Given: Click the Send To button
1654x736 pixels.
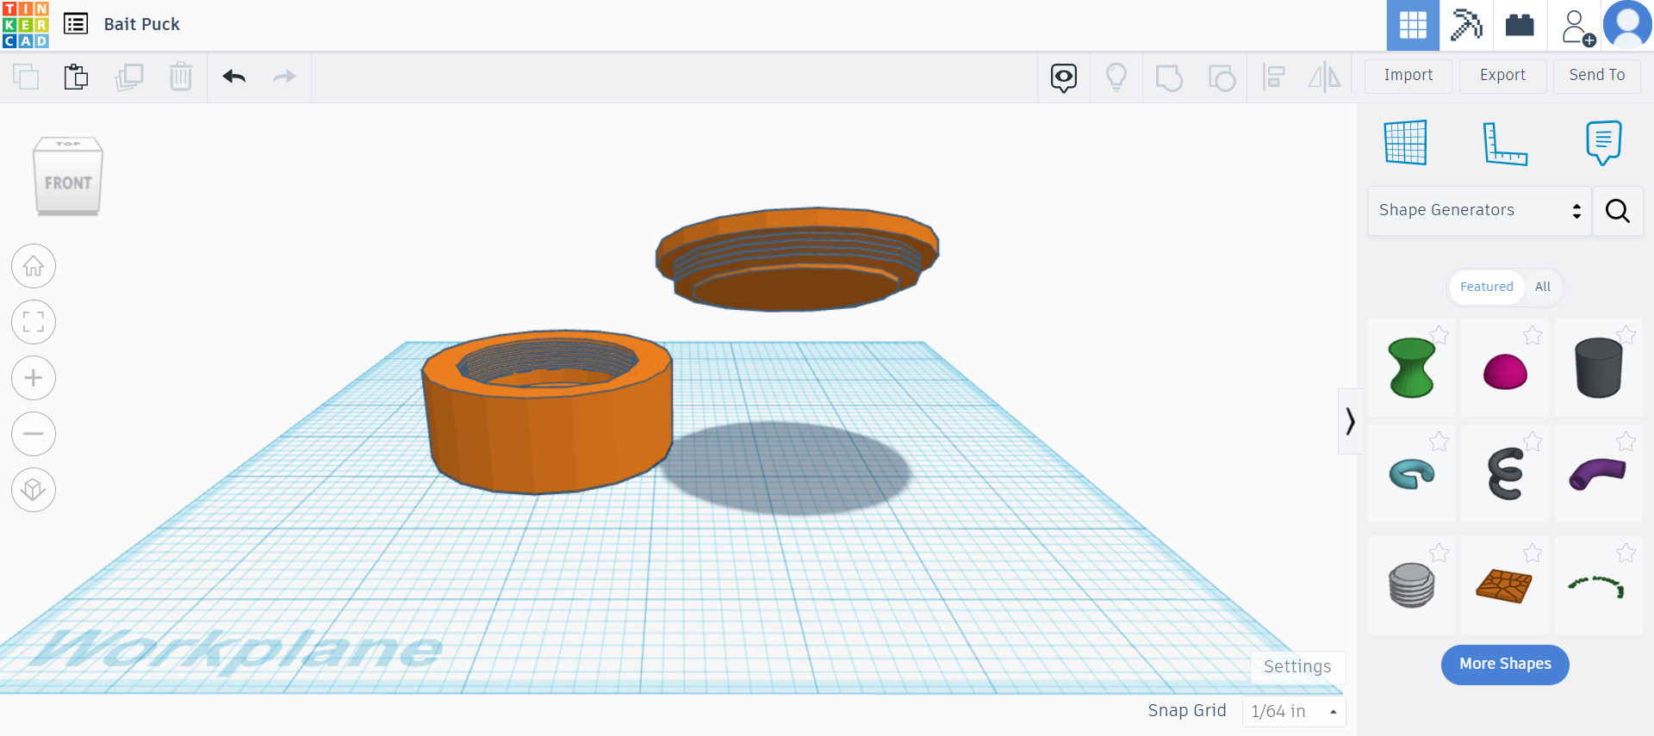Looking at the screenshot, I should pos(1597,76).
